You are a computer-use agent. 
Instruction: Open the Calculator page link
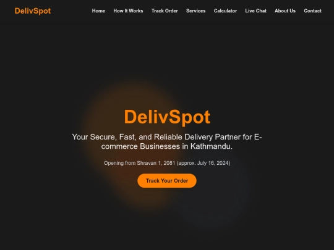pyautogui.click(x=225, y=11)
